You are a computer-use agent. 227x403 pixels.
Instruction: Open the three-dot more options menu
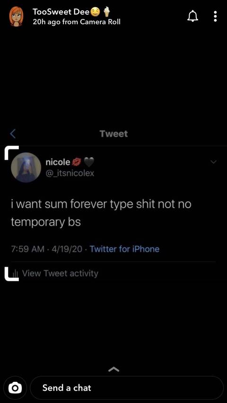[215, 17]
